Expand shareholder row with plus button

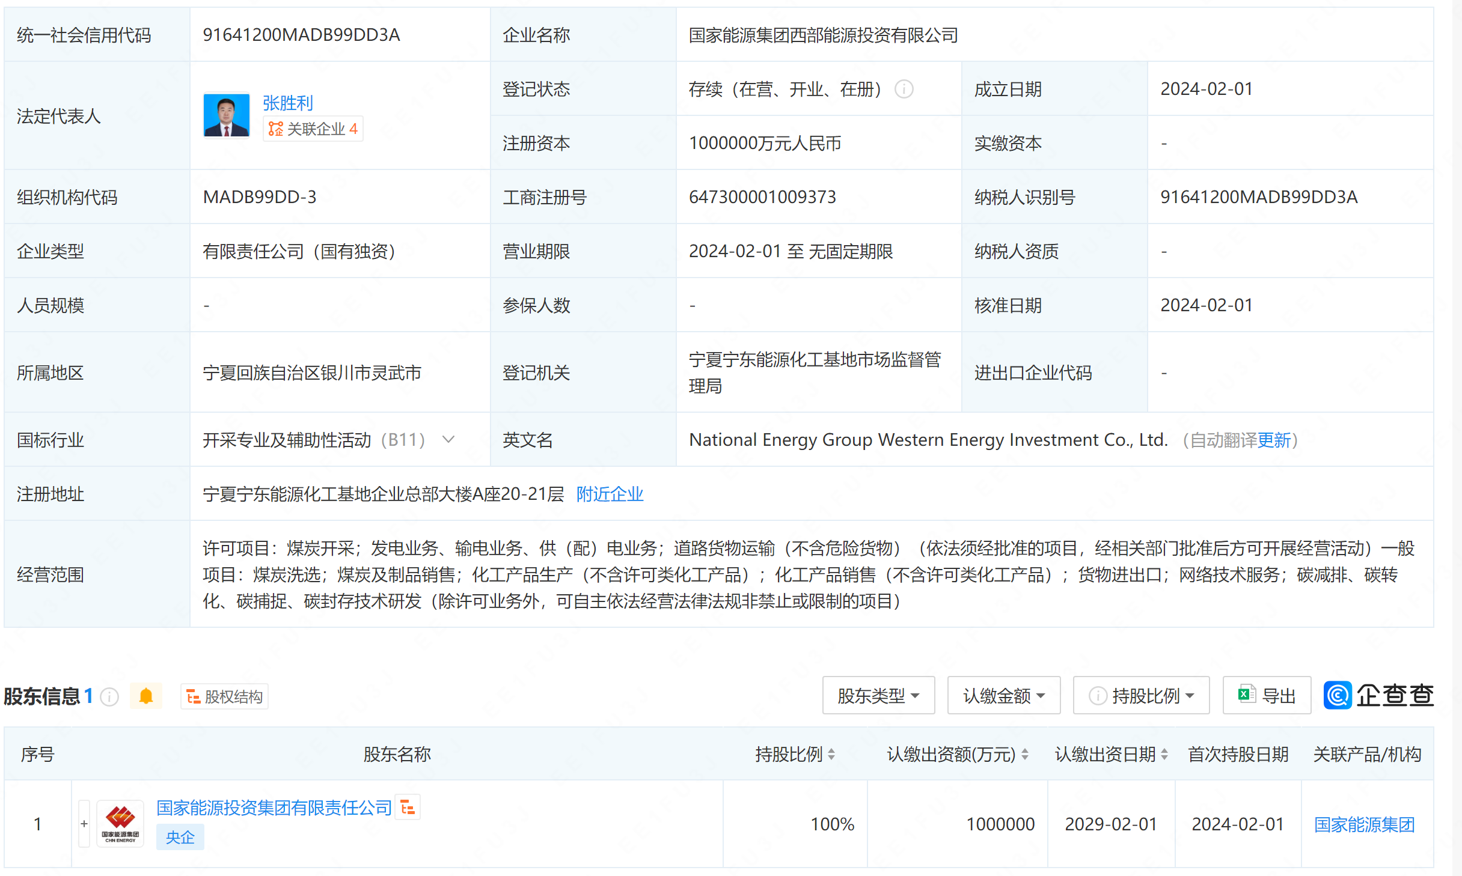(x=84, y=824)
